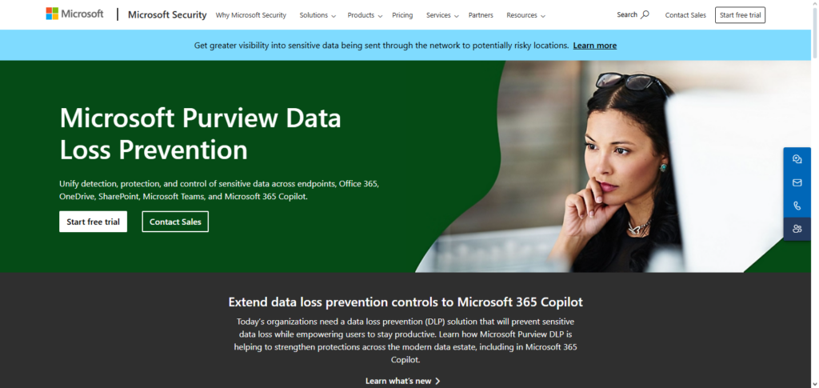Open the Products menu
The image size is (819, 388).
365,15
